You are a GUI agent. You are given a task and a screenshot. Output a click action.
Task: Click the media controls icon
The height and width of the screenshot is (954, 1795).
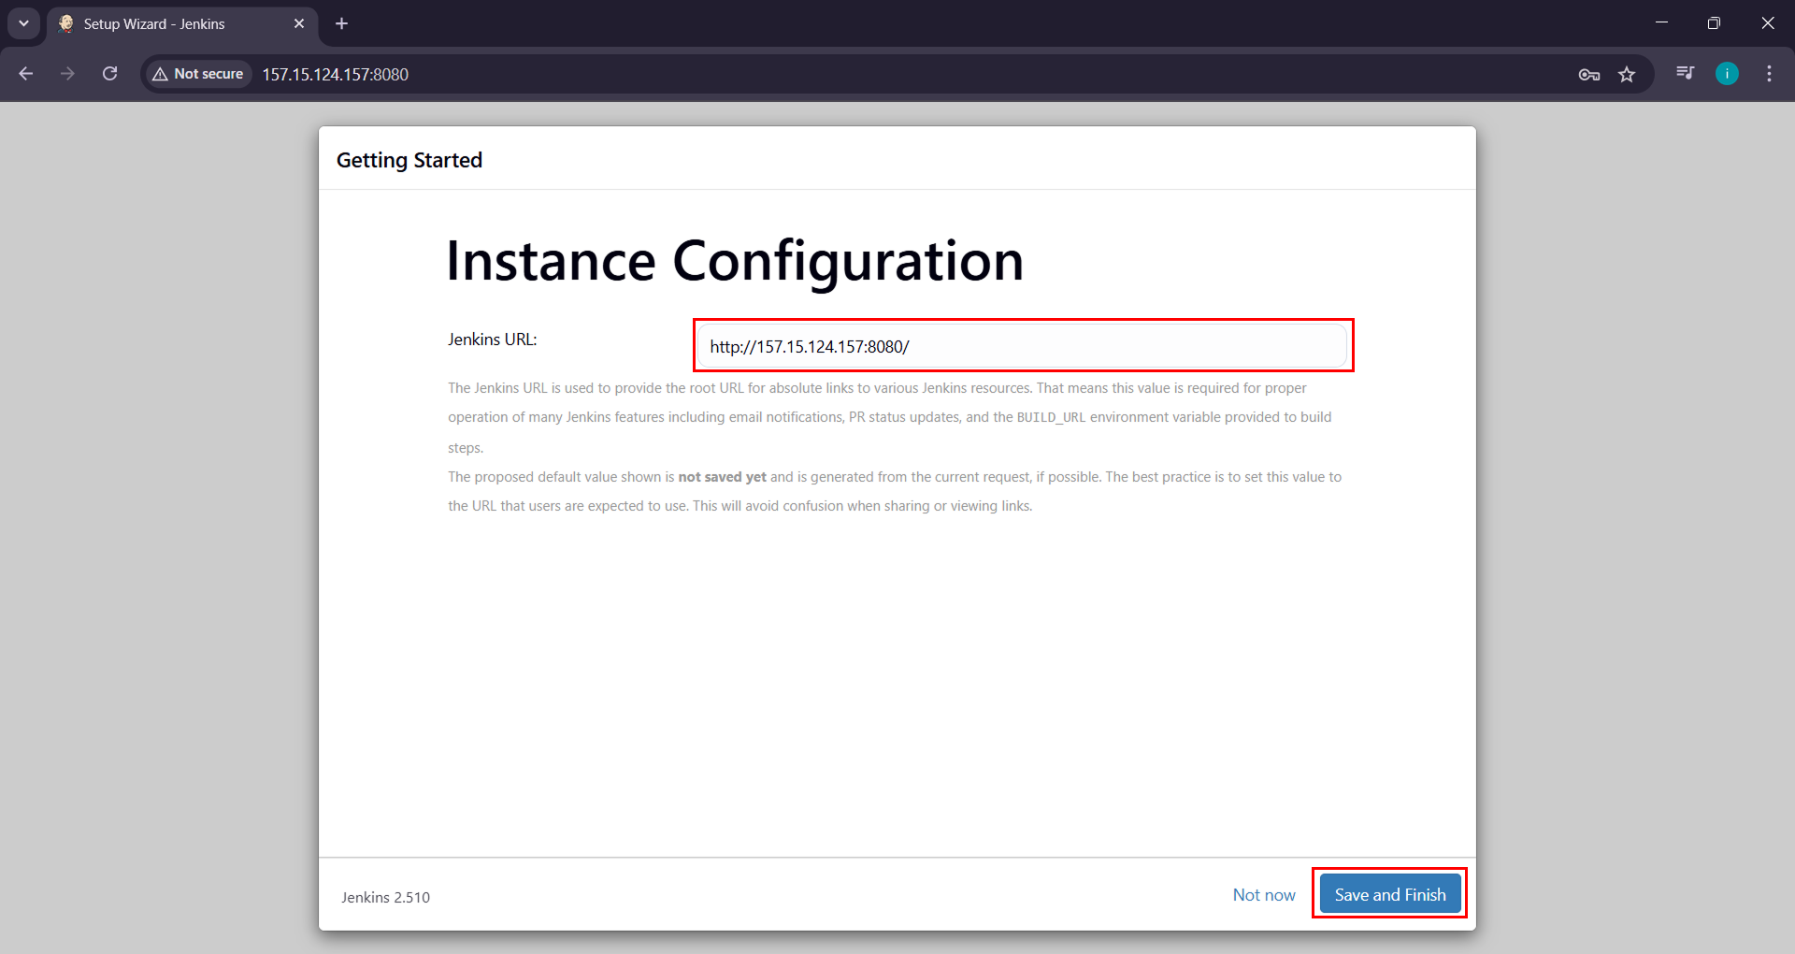tap(1685, 74)
